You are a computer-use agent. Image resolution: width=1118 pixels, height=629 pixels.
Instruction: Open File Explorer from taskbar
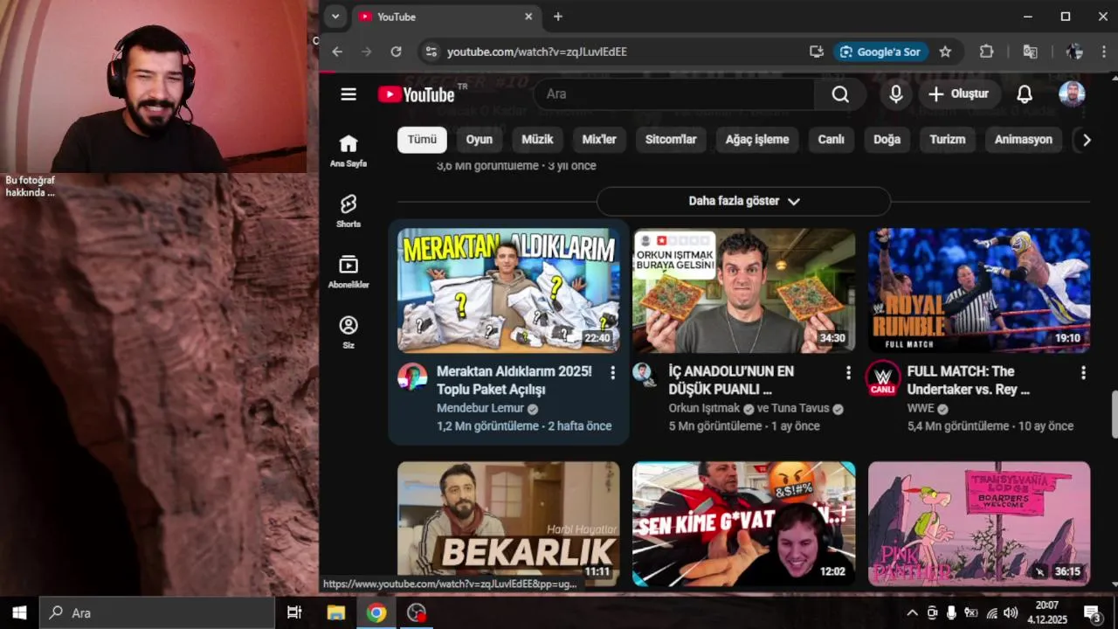coord(335,612)
